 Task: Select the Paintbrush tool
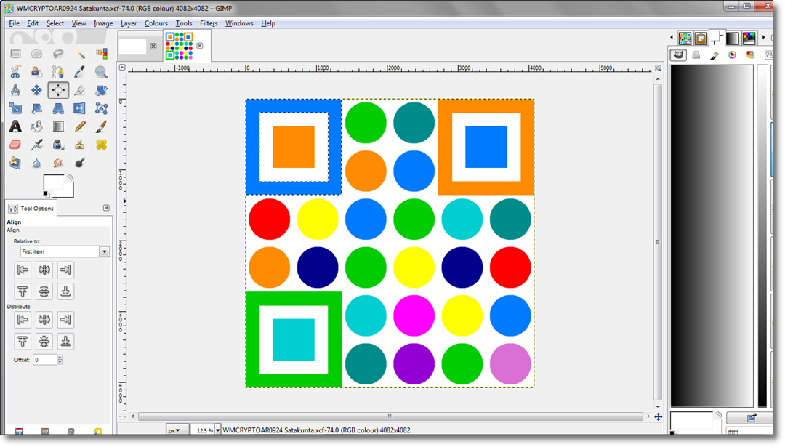[x=101, y=126]
